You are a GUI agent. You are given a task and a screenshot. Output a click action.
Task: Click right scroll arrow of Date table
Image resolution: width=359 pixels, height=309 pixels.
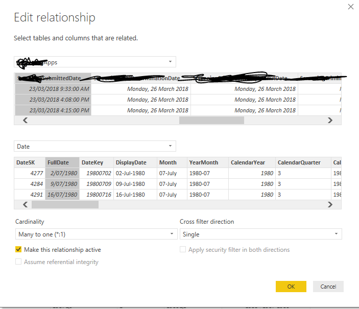coord(330,204)
